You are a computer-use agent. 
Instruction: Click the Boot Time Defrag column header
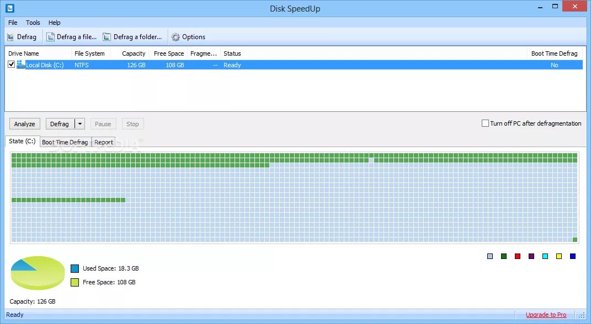point(555,53)
